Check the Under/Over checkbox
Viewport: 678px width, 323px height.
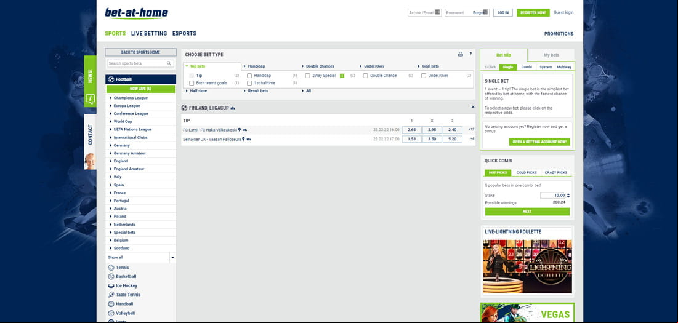click(x=424, y=76)
